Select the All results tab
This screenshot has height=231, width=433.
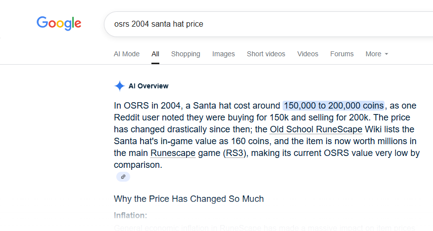(x=155, y=54)
